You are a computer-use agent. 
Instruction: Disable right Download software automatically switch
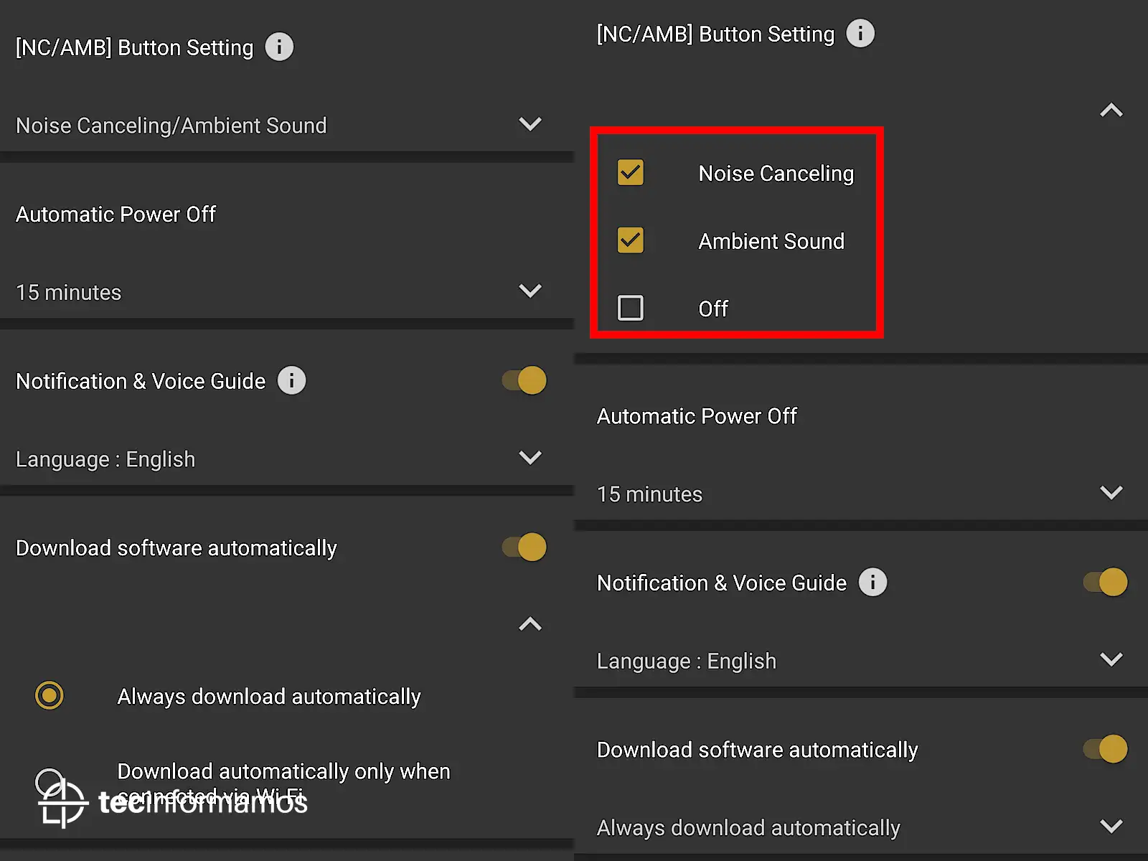tap(1106, 749)
